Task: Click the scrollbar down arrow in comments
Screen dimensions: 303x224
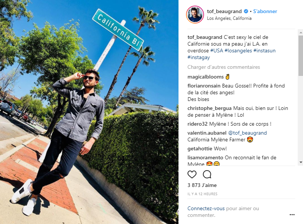Action: click(301, 163)
